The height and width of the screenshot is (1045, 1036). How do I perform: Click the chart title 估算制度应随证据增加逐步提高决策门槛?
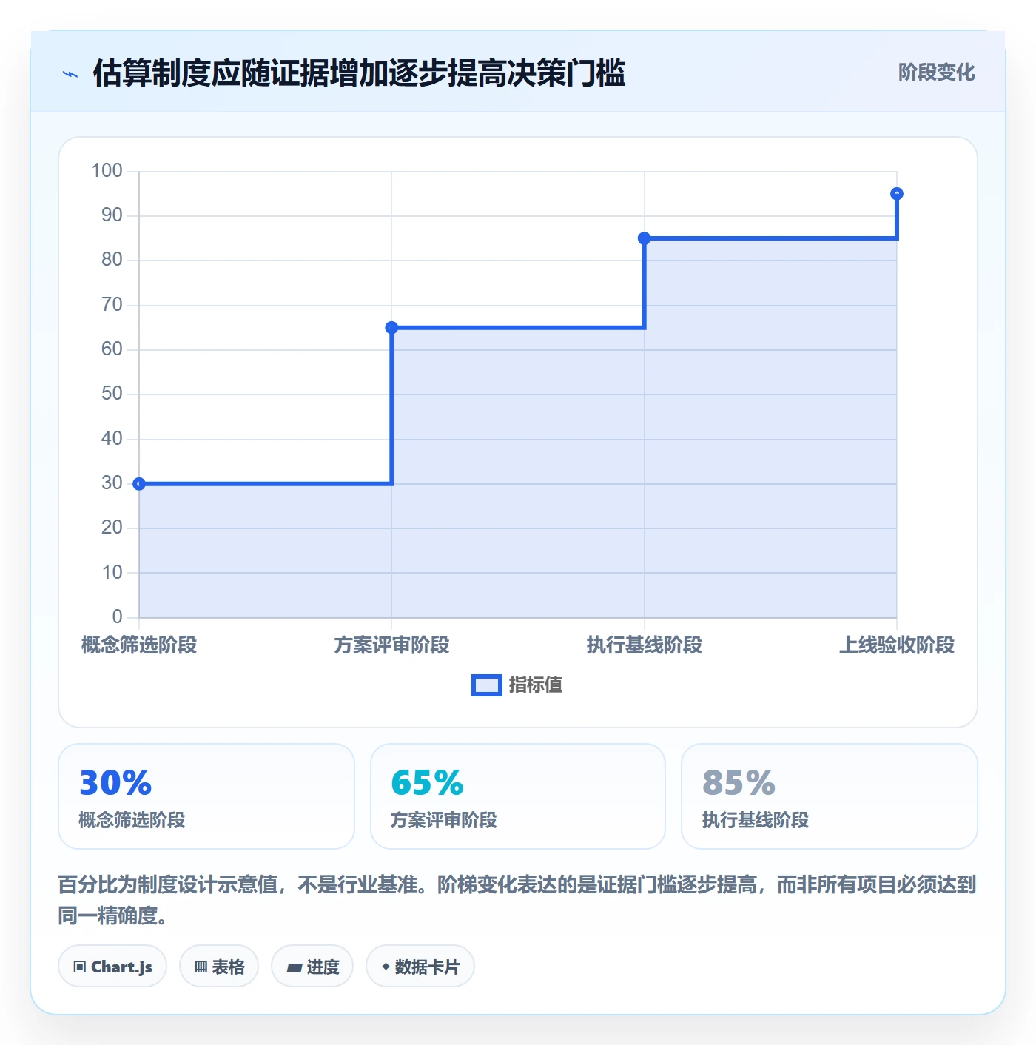pyautogui.click(x=359, y=73)
